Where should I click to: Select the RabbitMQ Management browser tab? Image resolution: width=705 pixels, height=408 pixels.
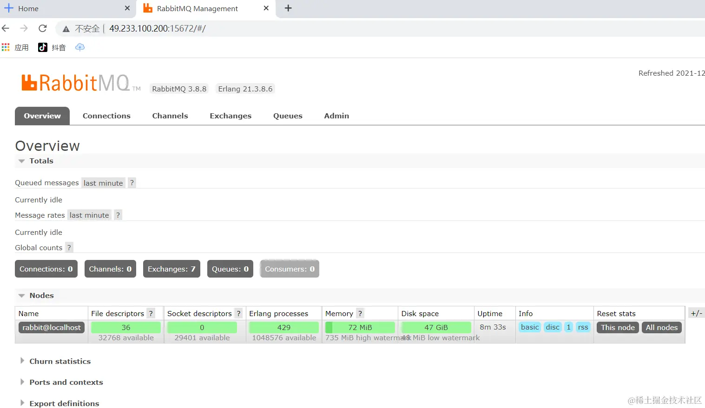[206, 8]
